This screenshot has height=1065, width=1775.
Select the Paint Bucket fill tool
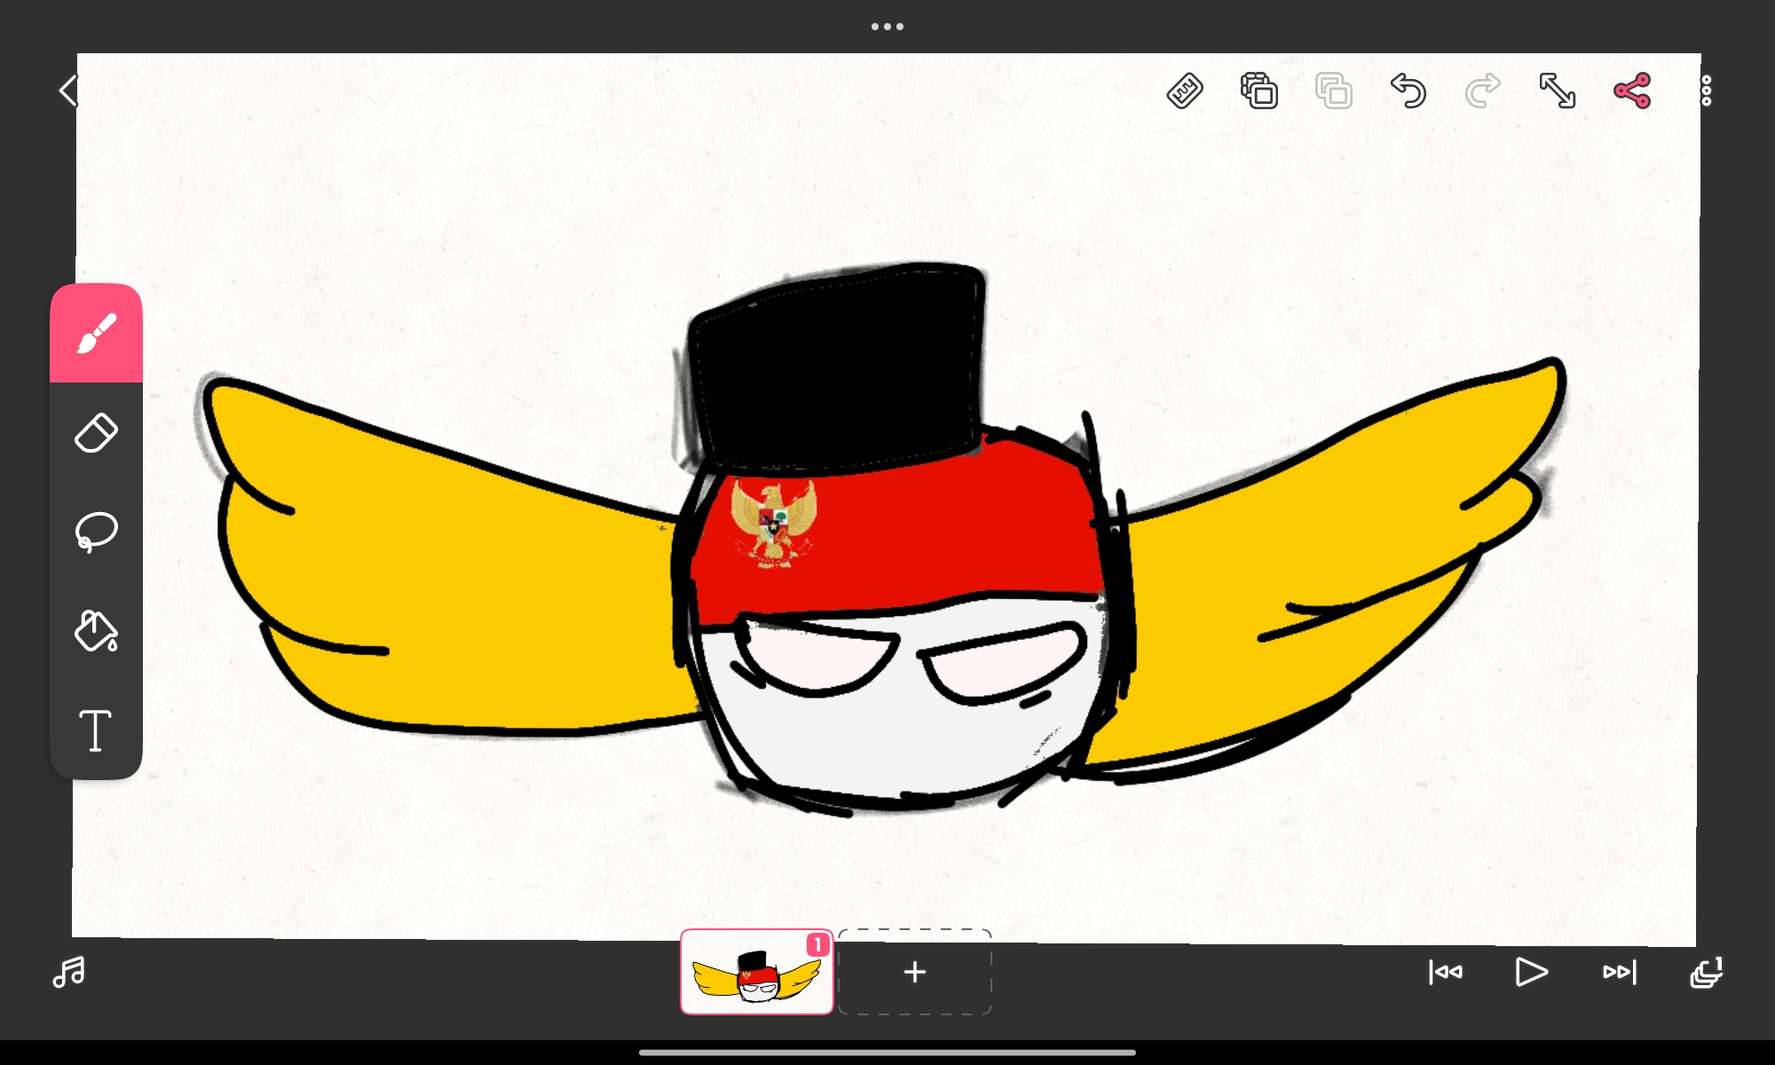96,631
